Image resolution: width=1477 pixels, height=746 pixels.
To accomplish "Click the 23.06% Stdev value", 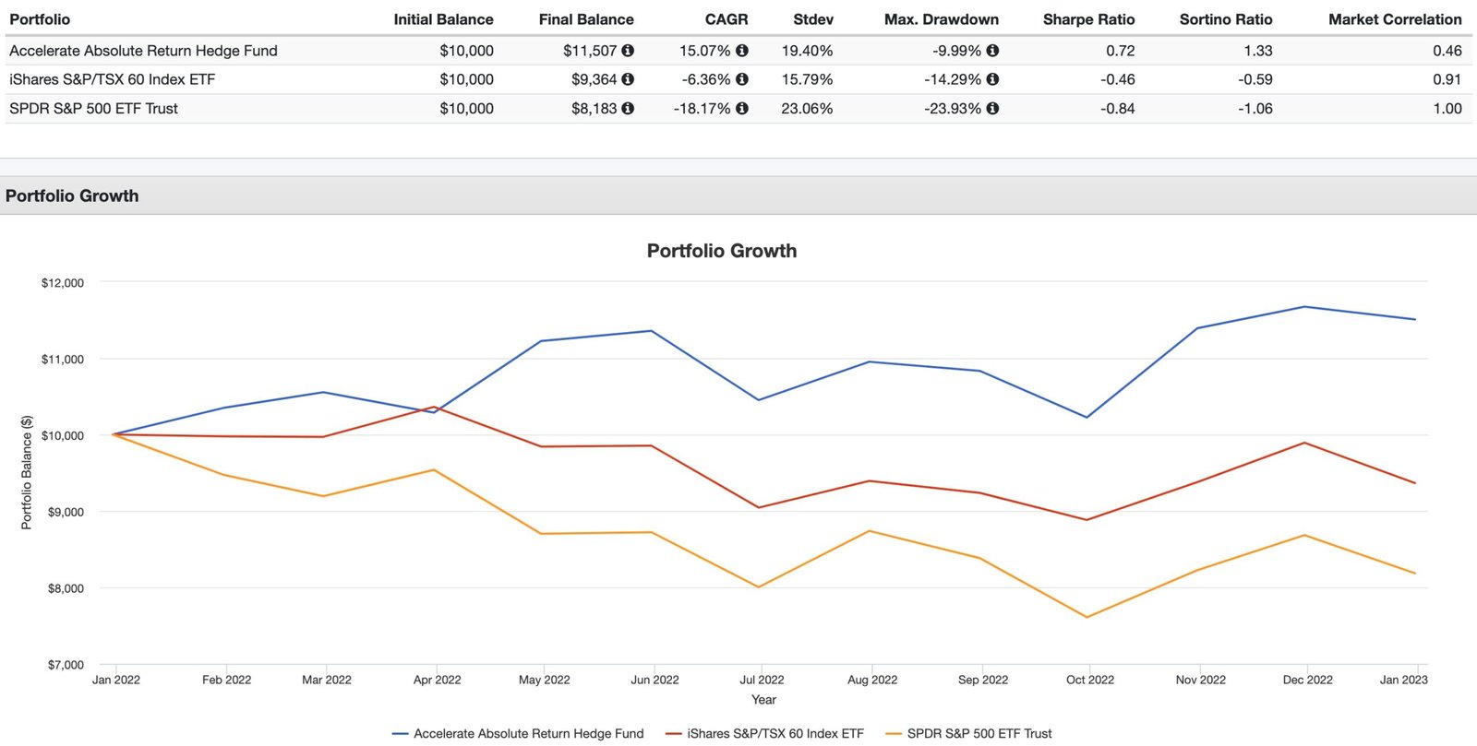I will tap(807, 108).
